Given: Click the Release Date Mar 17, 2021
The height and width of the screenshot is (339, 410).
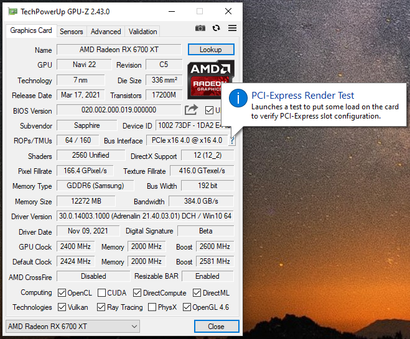Looking at the screenshot, I should pos(80,95).
